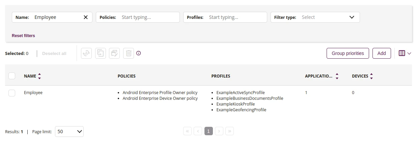Expand the Filter type dropdown
Image resolution: width=417 pixels, height=145 pixels.
(315, 17)
